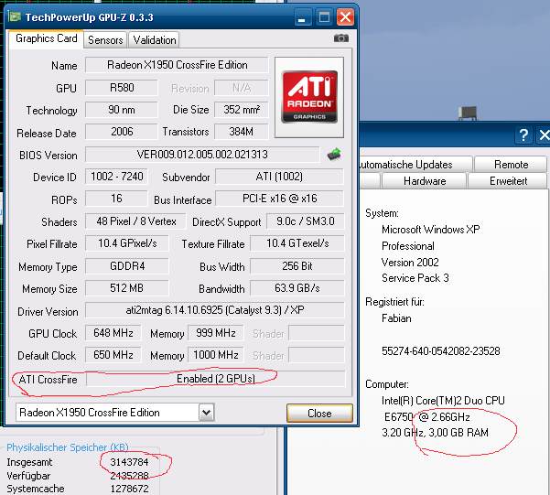Click the Close button in GPU-Z
Screen dimensions: 550x495
[x=319, y=414]
